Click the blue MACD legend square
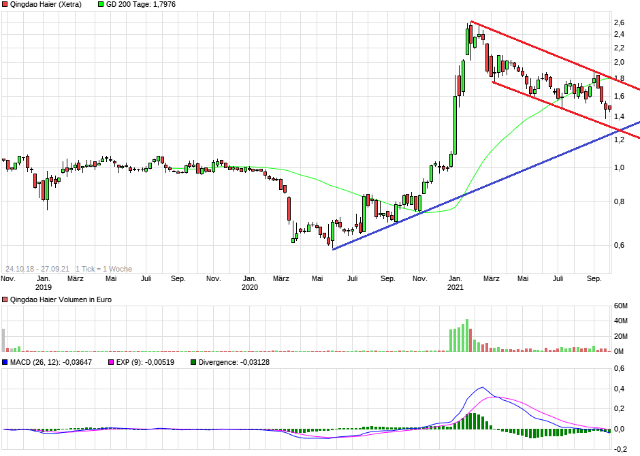 tap(5, 363)
